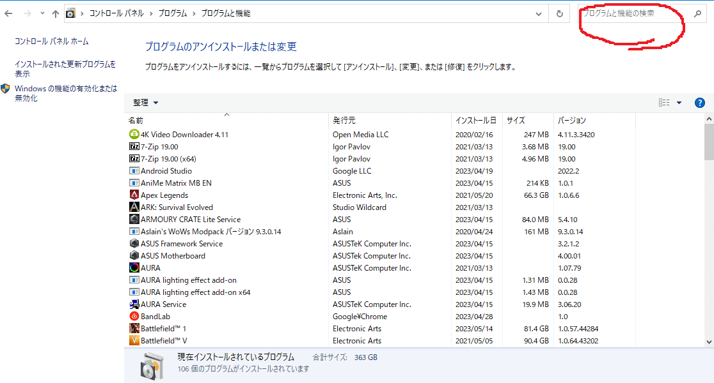Select the Battlefield 1 icon
The image size is (714, 383).
[134, 328]
